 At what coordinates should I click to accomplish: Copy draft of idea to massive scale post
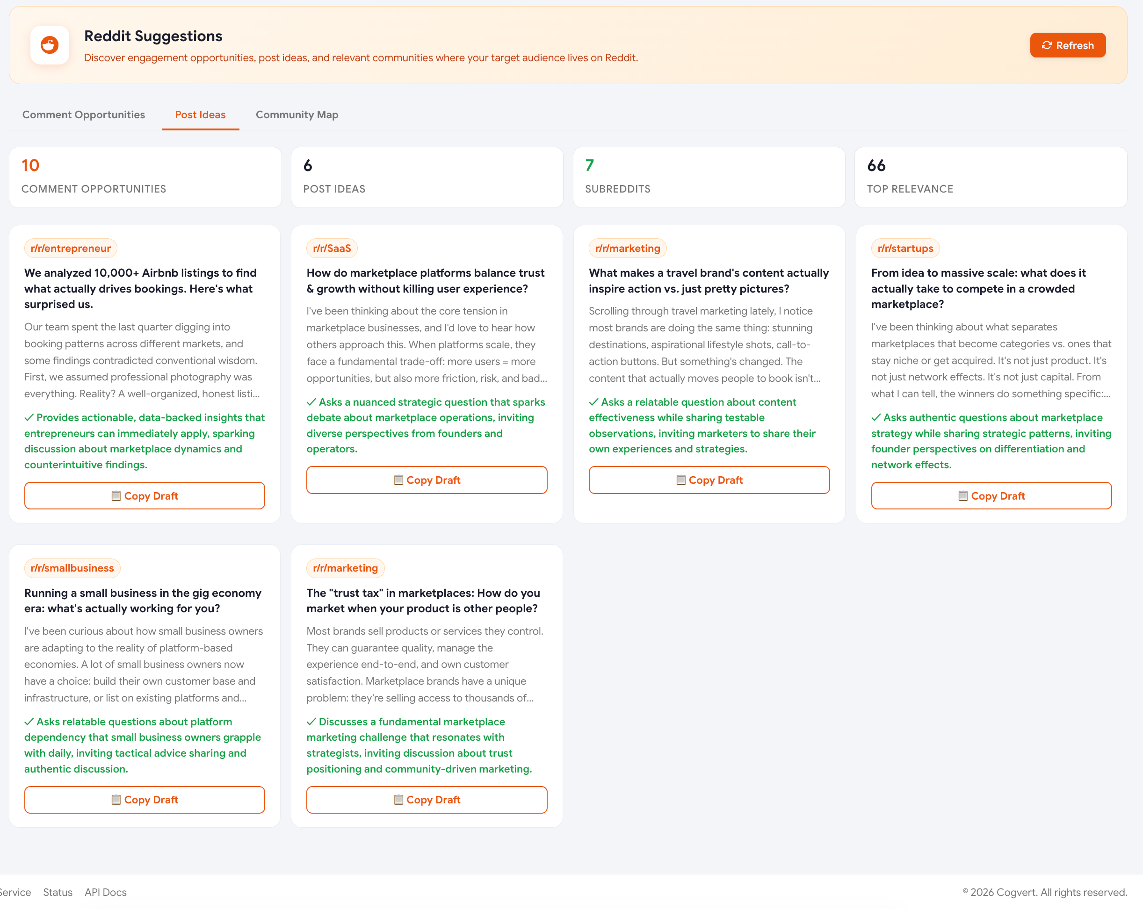[x=991, y=495]
